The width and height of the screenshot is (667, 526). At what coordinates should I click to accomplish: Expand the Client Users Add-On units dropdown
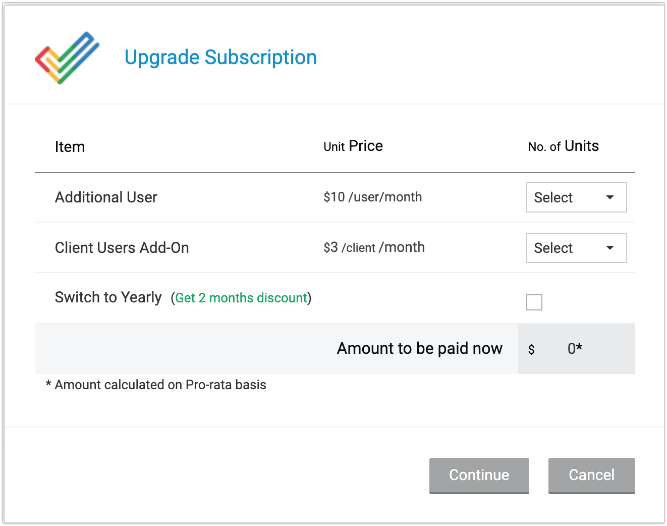576,248
